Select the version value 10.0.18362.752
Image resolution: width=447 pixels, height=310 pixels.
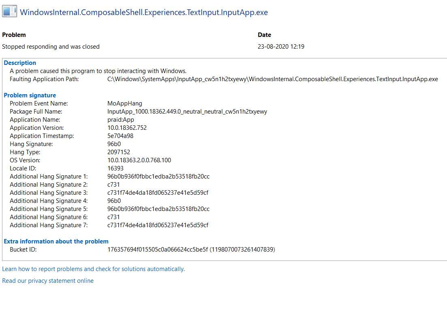click(127, 128)
